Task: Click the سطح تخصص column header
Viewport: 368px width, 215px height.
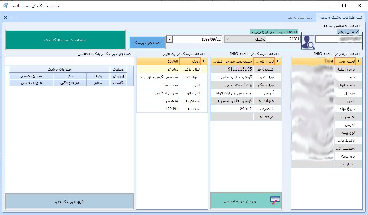Action: (31, 76)
